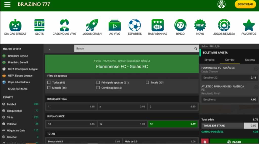The width and height of the screenshot is (259, 144).
Task: Bet on outcome 1 at 1.58
Action: click(x=71, y=107)
